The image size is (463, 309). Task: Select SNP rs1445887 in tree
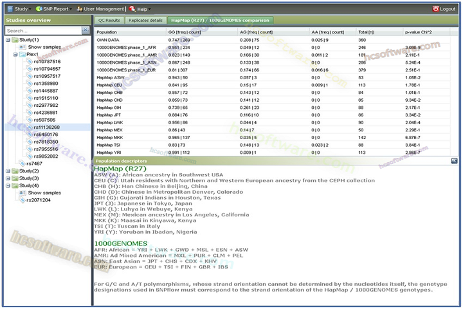[46, 91]
